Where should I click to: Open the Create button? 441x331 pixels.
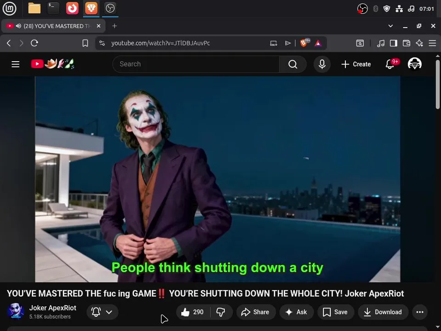click(x=356, y=64)
